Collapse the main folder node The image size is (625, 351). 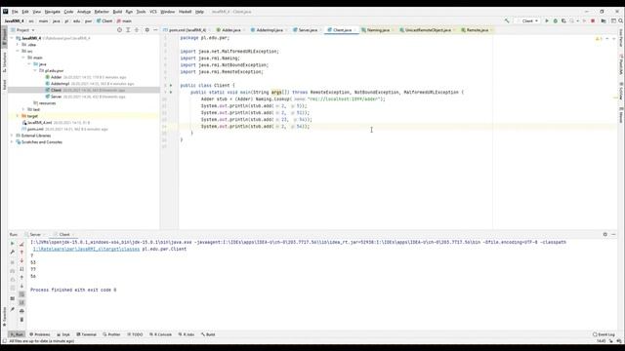23,58
